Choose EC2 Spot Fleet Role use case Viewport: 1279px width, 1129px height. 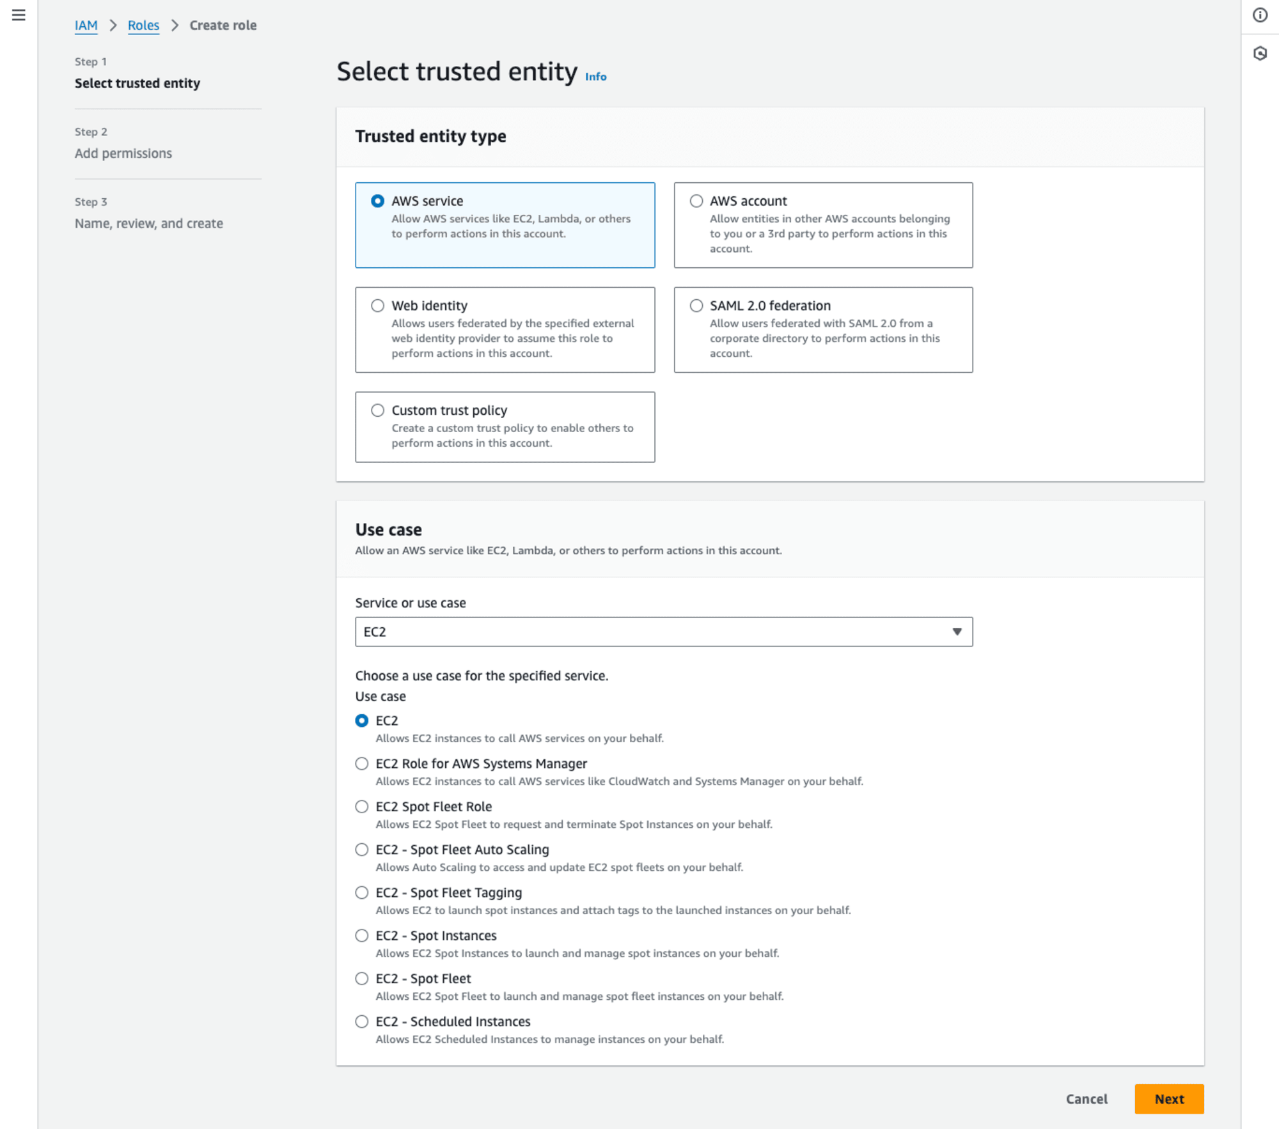pyautogui.click(x=362, y=807)
